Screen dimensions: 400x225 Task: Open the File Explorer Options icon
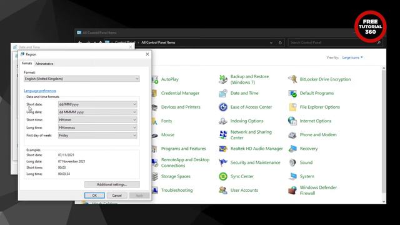pyautogui.click(x=292, y=107)
